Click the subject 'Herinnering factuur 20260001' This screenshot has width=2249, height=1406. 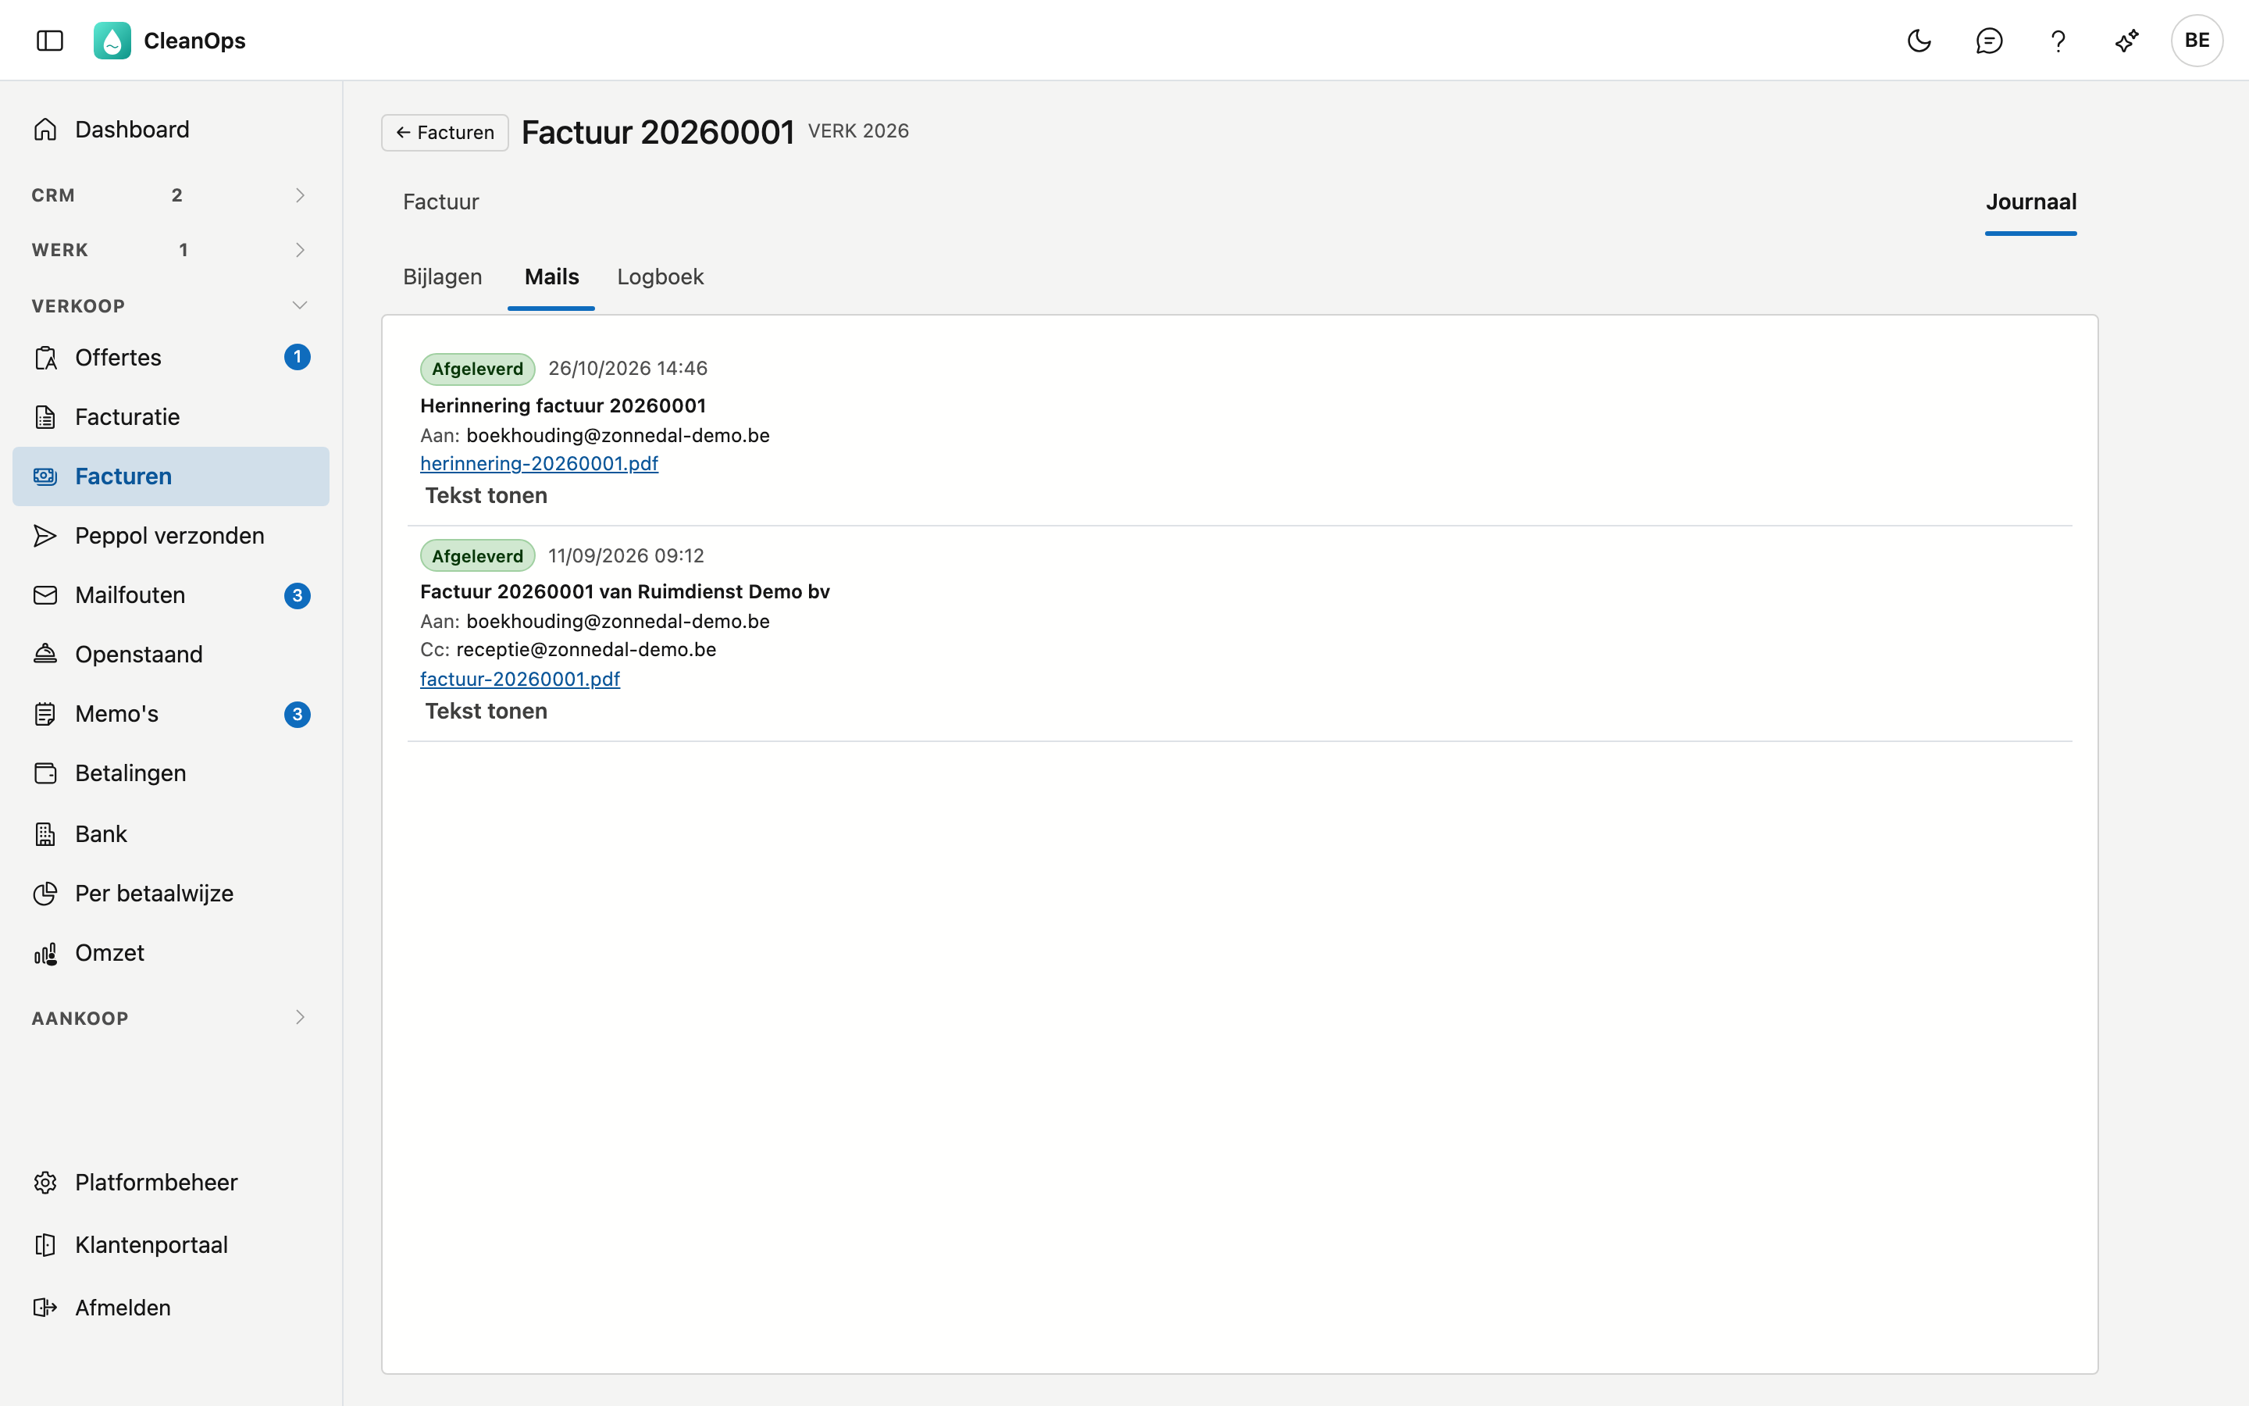[x=562, y=405]
